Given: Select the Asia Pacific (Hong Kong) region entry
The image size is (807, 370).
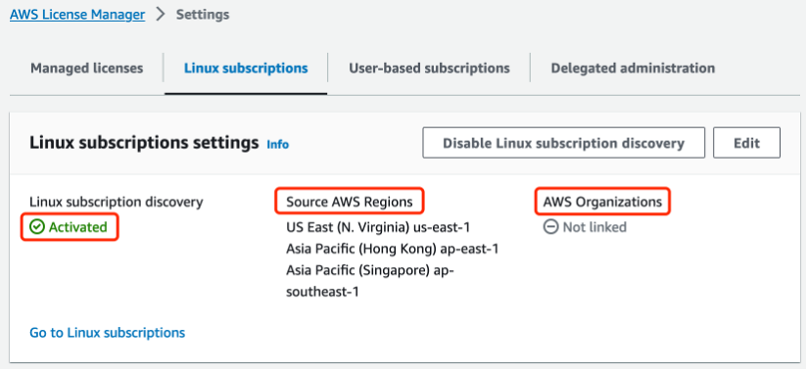Looking at the screenshot, I should pyautogui.click(x=392, y=249).
